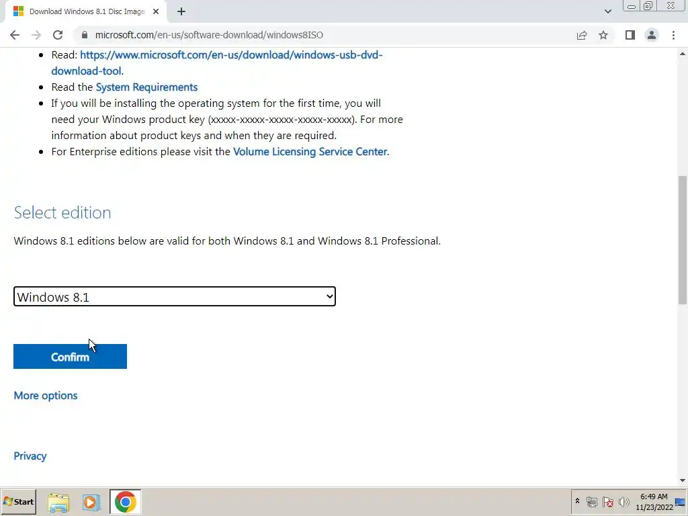The image size is (688, 516).
Task: Open the browser side panel
Action: [630, 35]
